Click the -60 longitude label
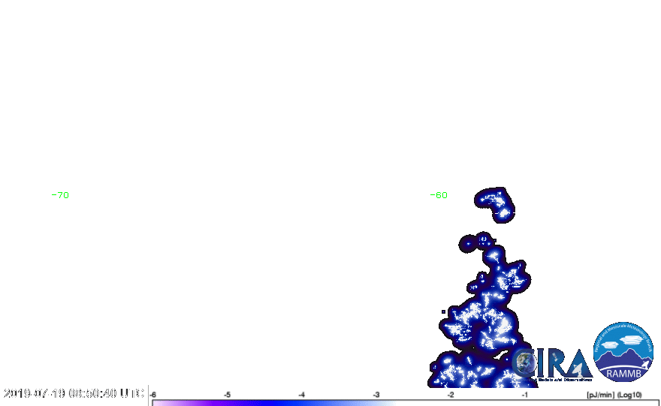This screenshot has width=661, height=406. (x=439, y=195)
